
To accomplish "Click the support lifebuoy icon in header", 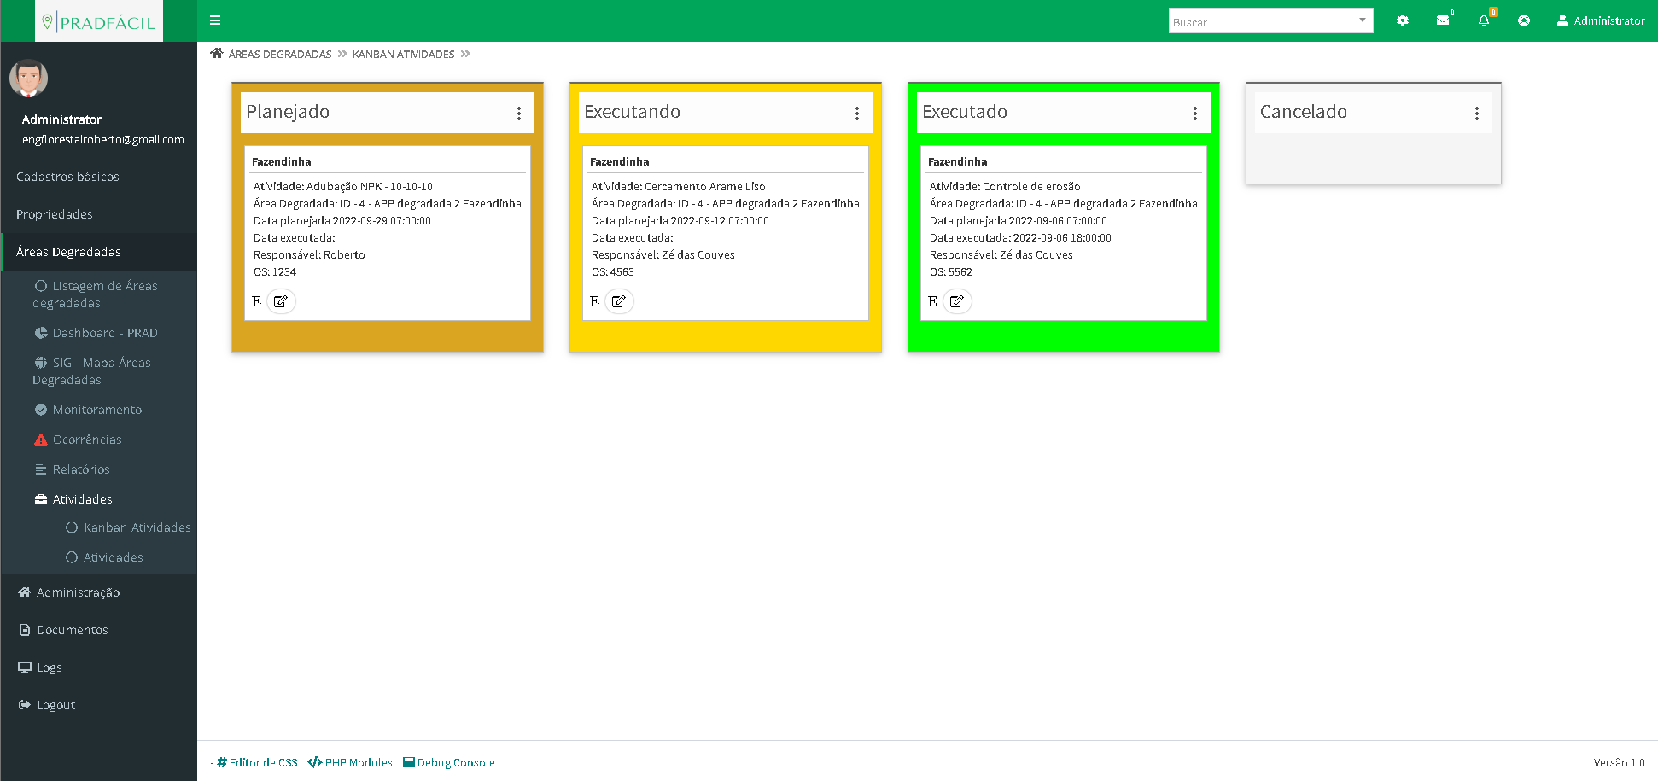I will point(1524,20).
